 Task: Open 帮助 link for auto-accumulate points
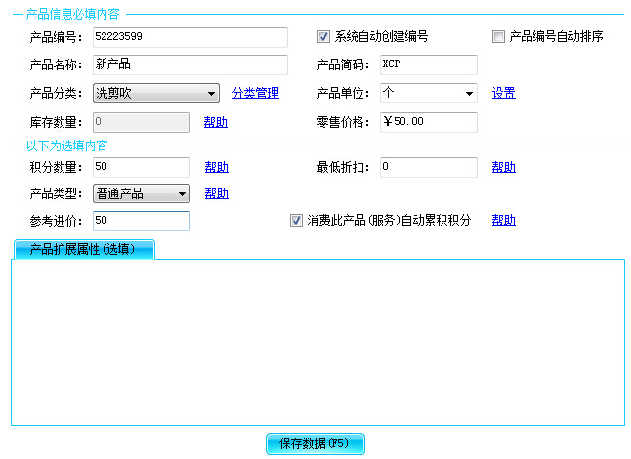[x=503, y=221]
